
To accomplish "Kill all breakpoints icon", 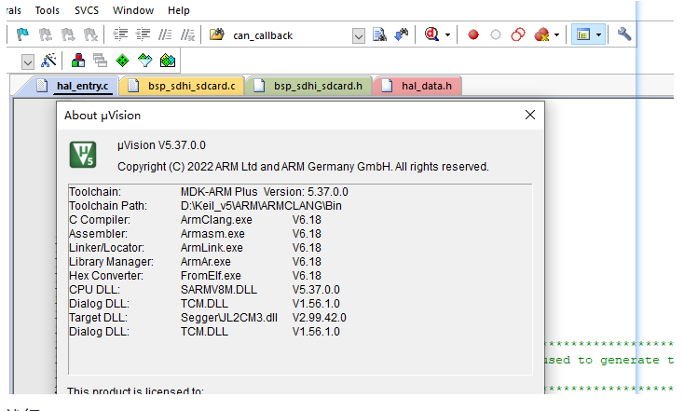I will pyautogui.click(x=541, y=34).
